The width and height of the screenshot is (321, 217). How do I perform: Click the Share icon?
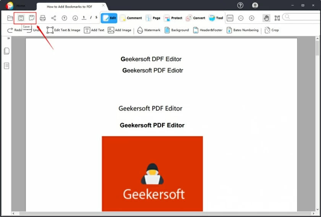[x=53, y=18]
